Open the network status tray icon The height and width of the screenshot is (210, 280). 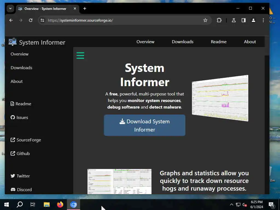pyautogui.click(x=238, y=205)
